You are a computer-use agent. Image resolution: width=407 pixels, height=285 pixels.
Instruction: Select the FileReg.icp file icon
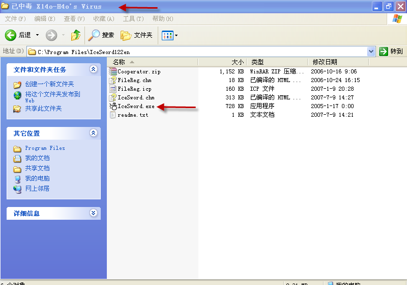[x=113, y=89]
